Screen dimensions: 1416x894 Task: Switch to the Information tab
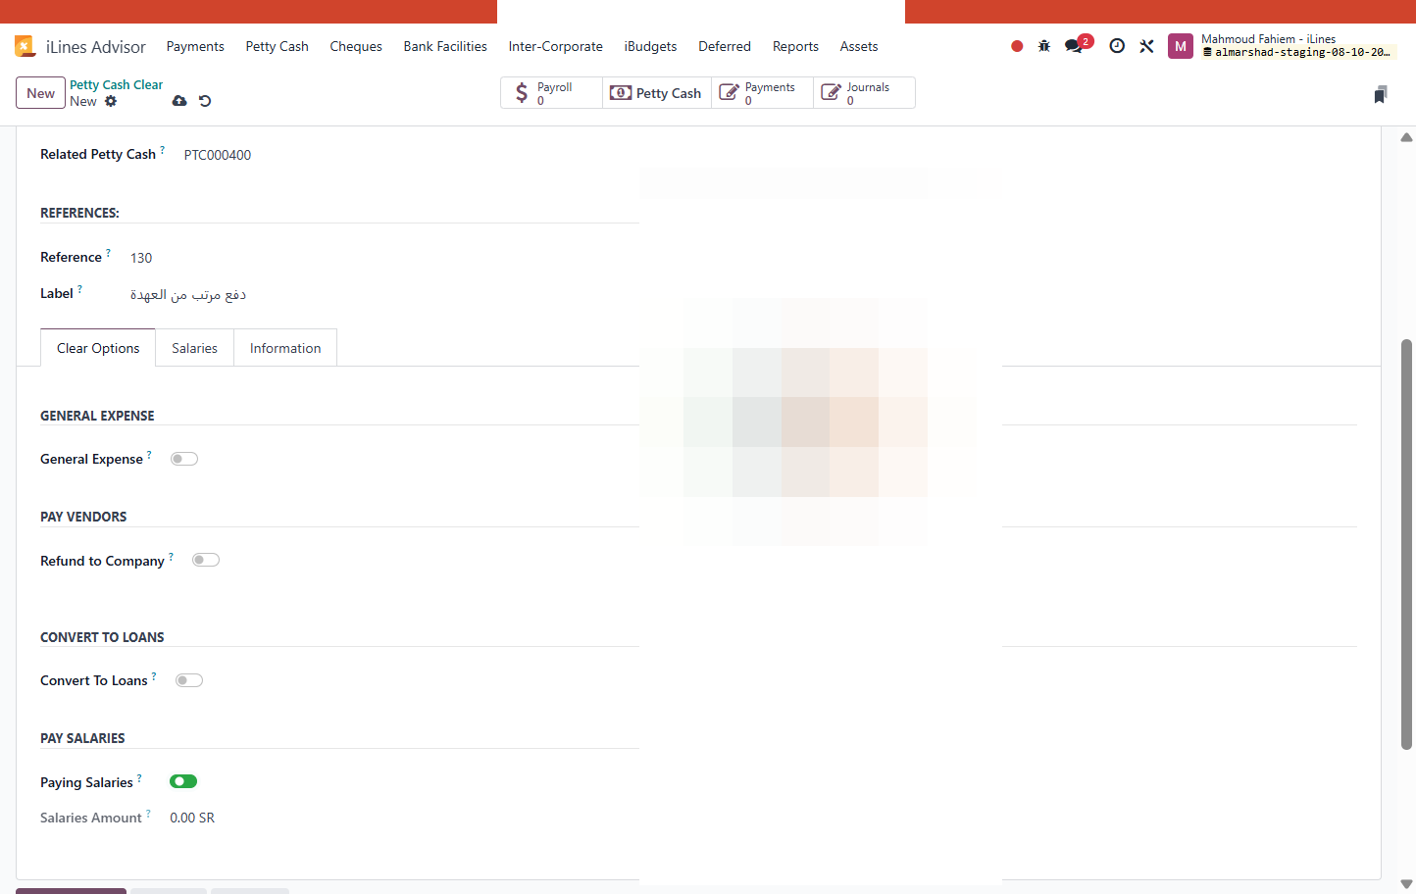[285, 348]
